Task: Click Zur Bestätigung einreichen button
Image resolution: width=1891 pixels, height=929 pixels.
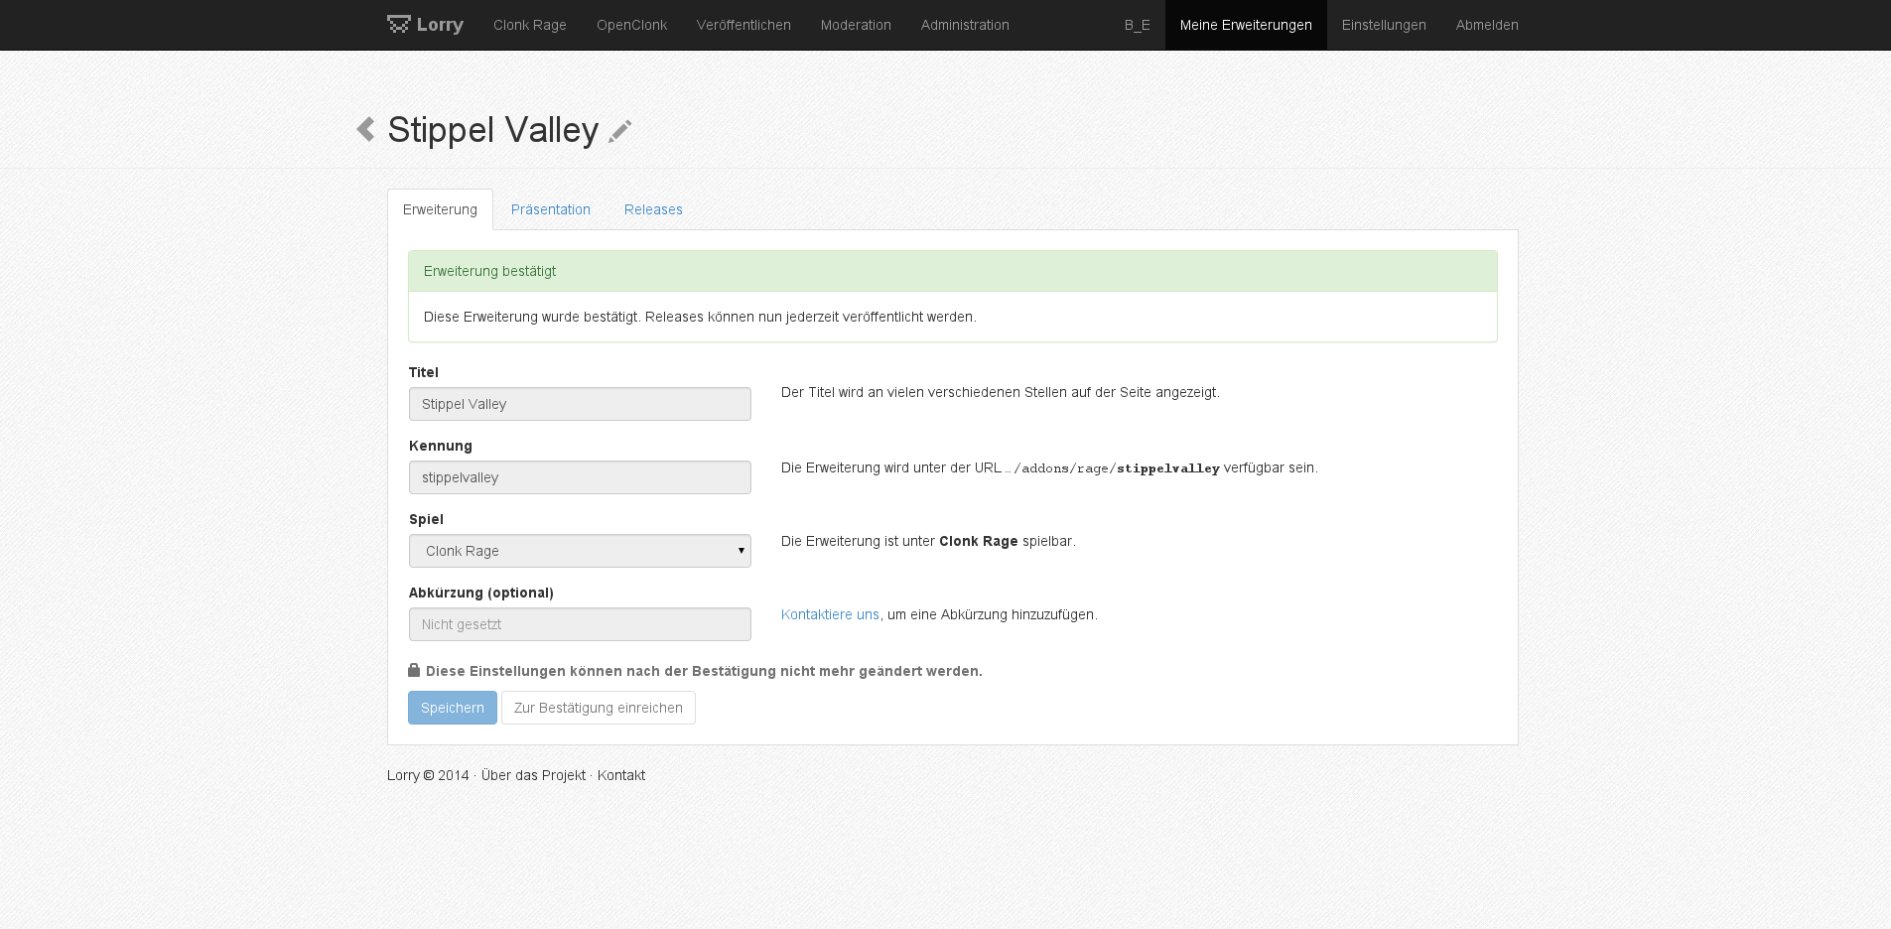Action: (x=598, y=708)
